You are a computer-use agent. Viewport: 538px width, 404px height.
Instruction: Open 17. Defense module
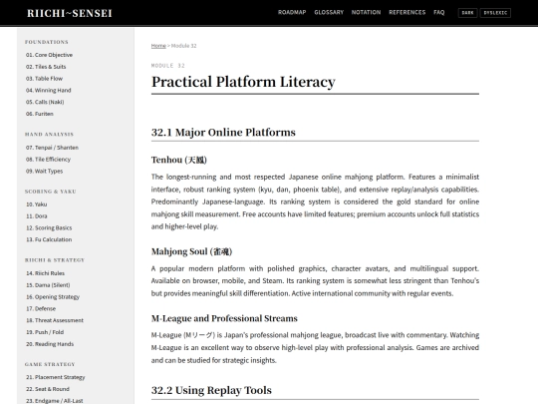pyautogui.click(x=41, y=308)
